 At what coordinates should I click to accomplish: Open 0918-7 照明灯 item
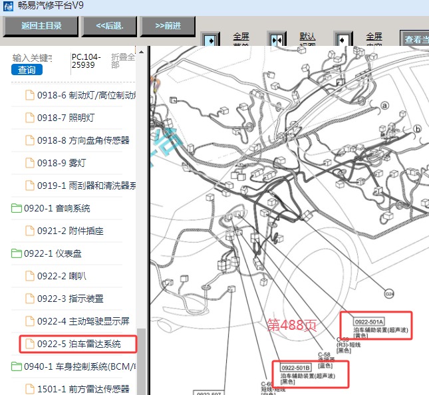point(66,118)
